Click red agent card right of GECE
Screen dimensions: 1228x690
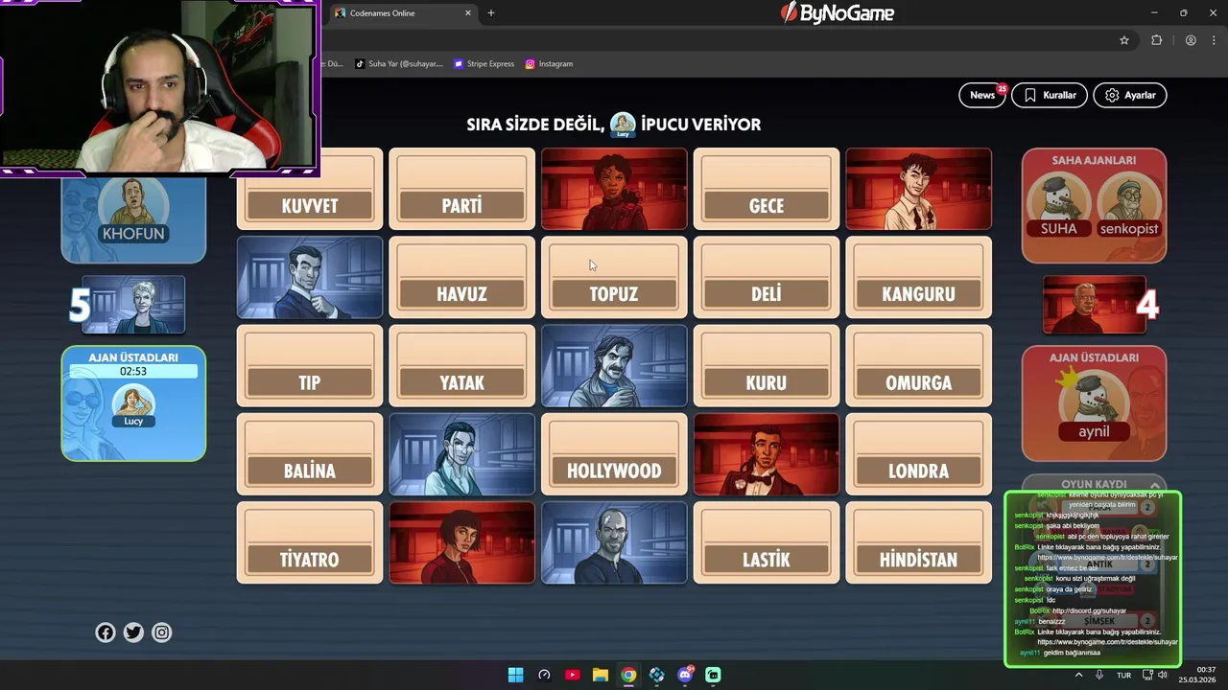919,189
